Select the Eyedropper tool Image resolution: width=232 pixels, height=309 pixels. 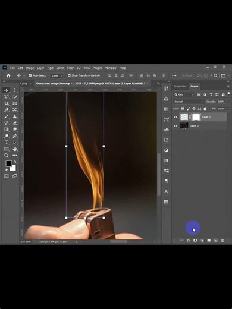pos(7,110)
